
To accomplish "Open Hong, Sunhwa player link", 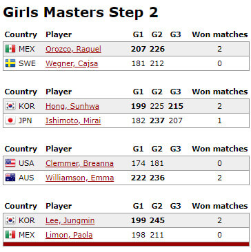I will 72,106.
